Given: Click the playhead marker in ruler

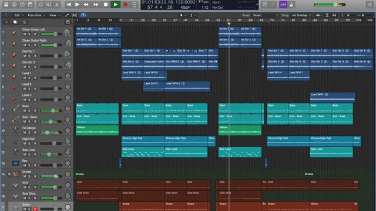Looking at the screenshot, I should [x=229, y=23].
